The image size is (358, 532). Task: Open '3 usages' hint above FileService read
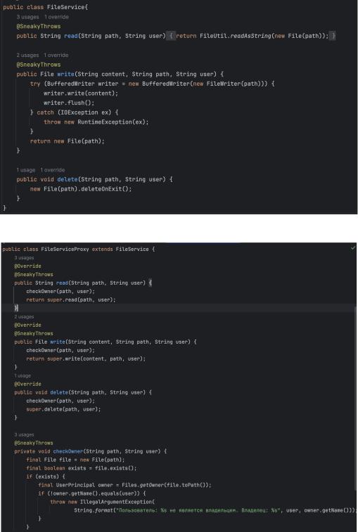click(27, 17)
